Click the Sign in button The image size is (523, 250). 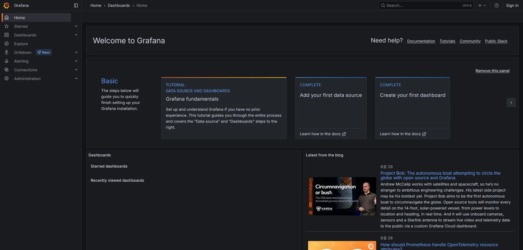512,5
